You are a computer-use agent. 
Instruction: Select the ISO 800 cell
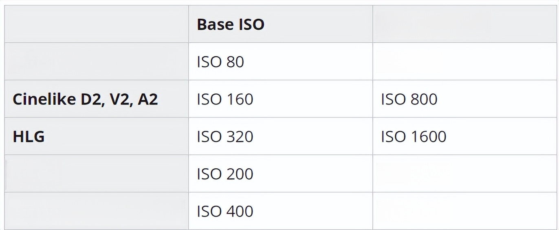pos(464,99)
